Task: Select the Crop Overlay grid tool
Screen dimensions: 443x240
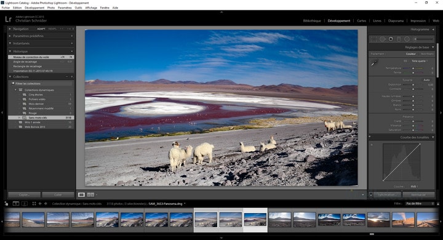Action: 373,39
